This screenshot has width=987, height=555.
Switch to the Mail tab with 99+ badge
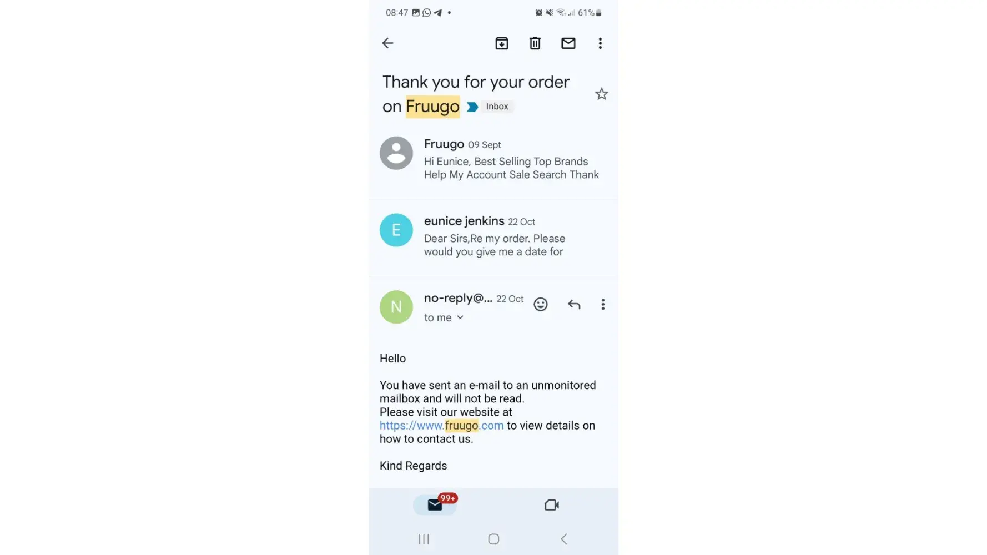point(436,504)
